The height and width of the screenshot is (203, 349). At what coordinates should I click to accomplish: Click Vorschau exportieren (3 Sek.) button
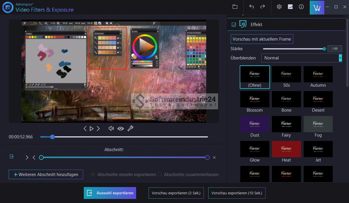tap(176, 193)
